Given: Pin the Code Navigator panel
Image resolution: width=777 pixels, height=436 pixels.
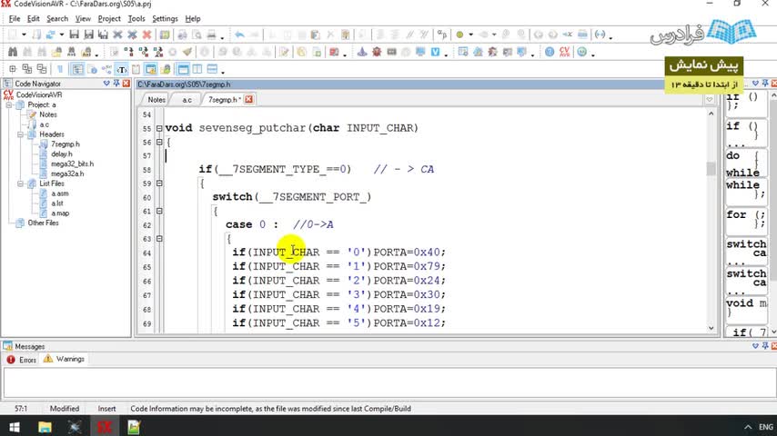Looking at the screenshot, I should pyautogui.click(x=116, y=84).
